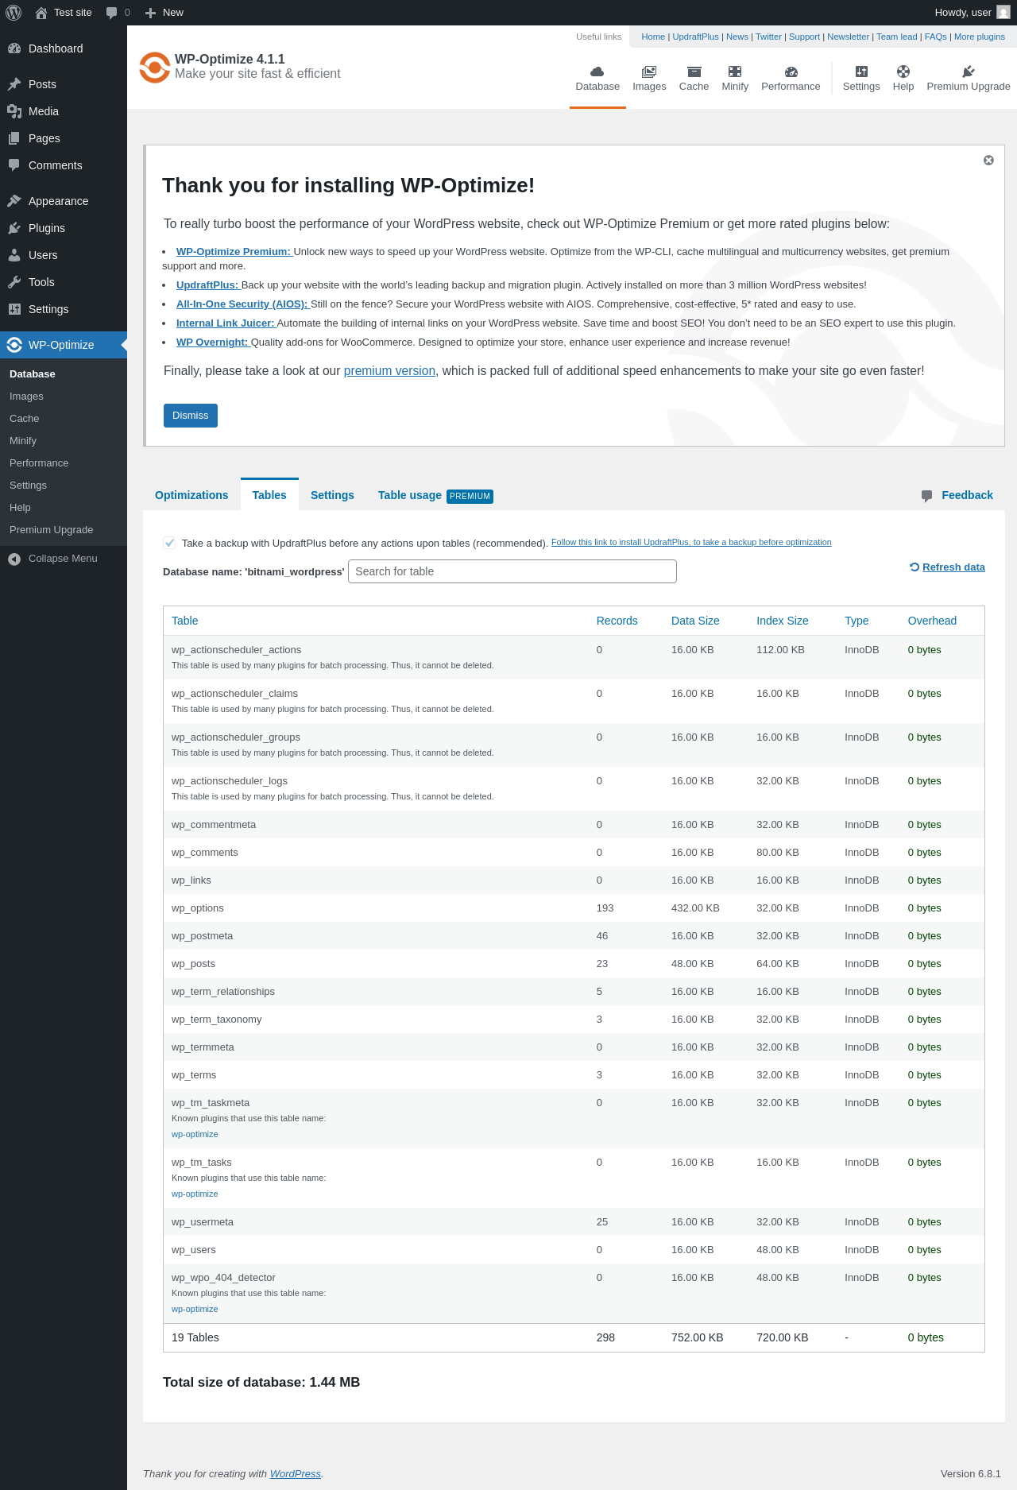Open Performance in WP-Optimize submenu
The width and height of the screenshot is (1017, 1490).
click(39, 463)
